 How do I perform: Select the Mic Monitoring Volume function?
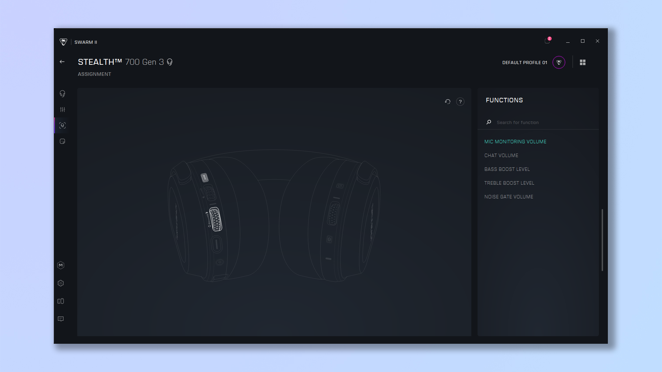pos(515,141)
